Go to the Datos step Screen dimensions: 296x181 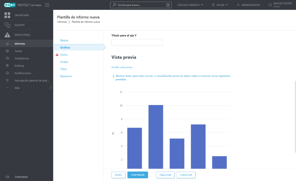click(x=64, y=55)
